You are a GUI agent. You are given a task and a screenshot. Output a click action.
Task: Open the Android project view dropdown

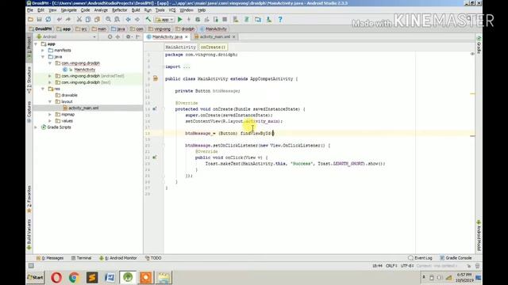pos(66,37)
